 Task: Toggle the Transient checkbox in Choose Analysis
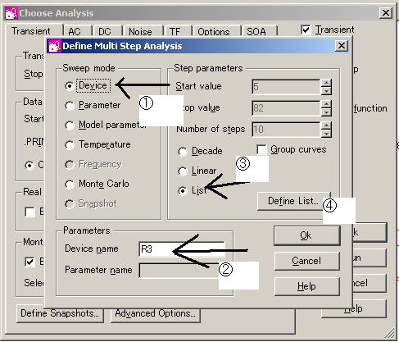306,30
